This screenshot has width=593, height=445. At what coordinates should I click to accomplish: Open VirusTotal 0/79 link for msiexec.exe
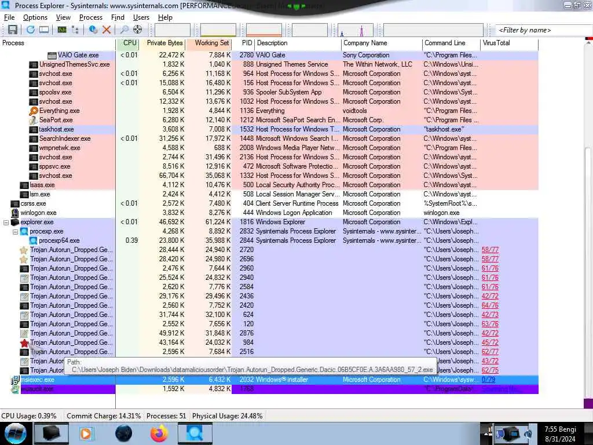click(x=489, y=380)
